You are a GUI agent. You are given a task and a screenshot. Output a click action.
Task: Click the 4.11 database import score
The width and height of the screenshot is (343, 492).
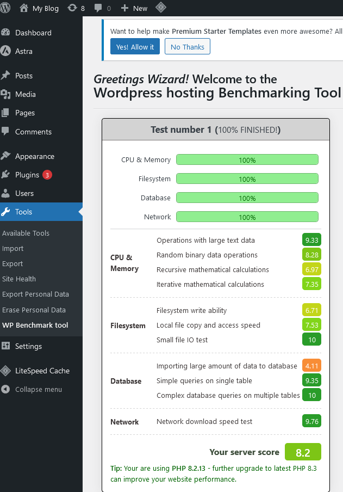point(311,366)
